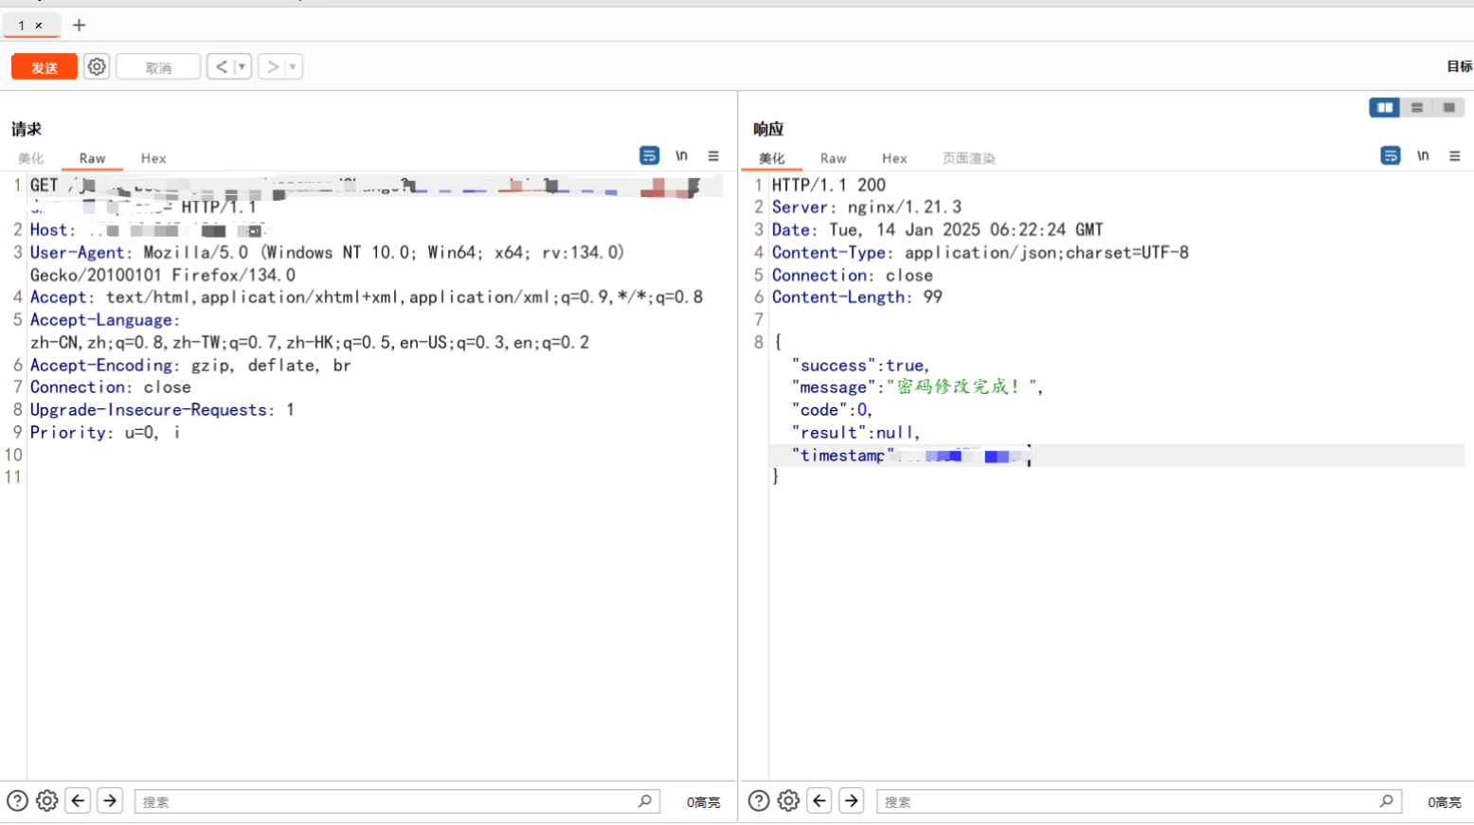Click the 目标 target label

[x=1460, y=66]
